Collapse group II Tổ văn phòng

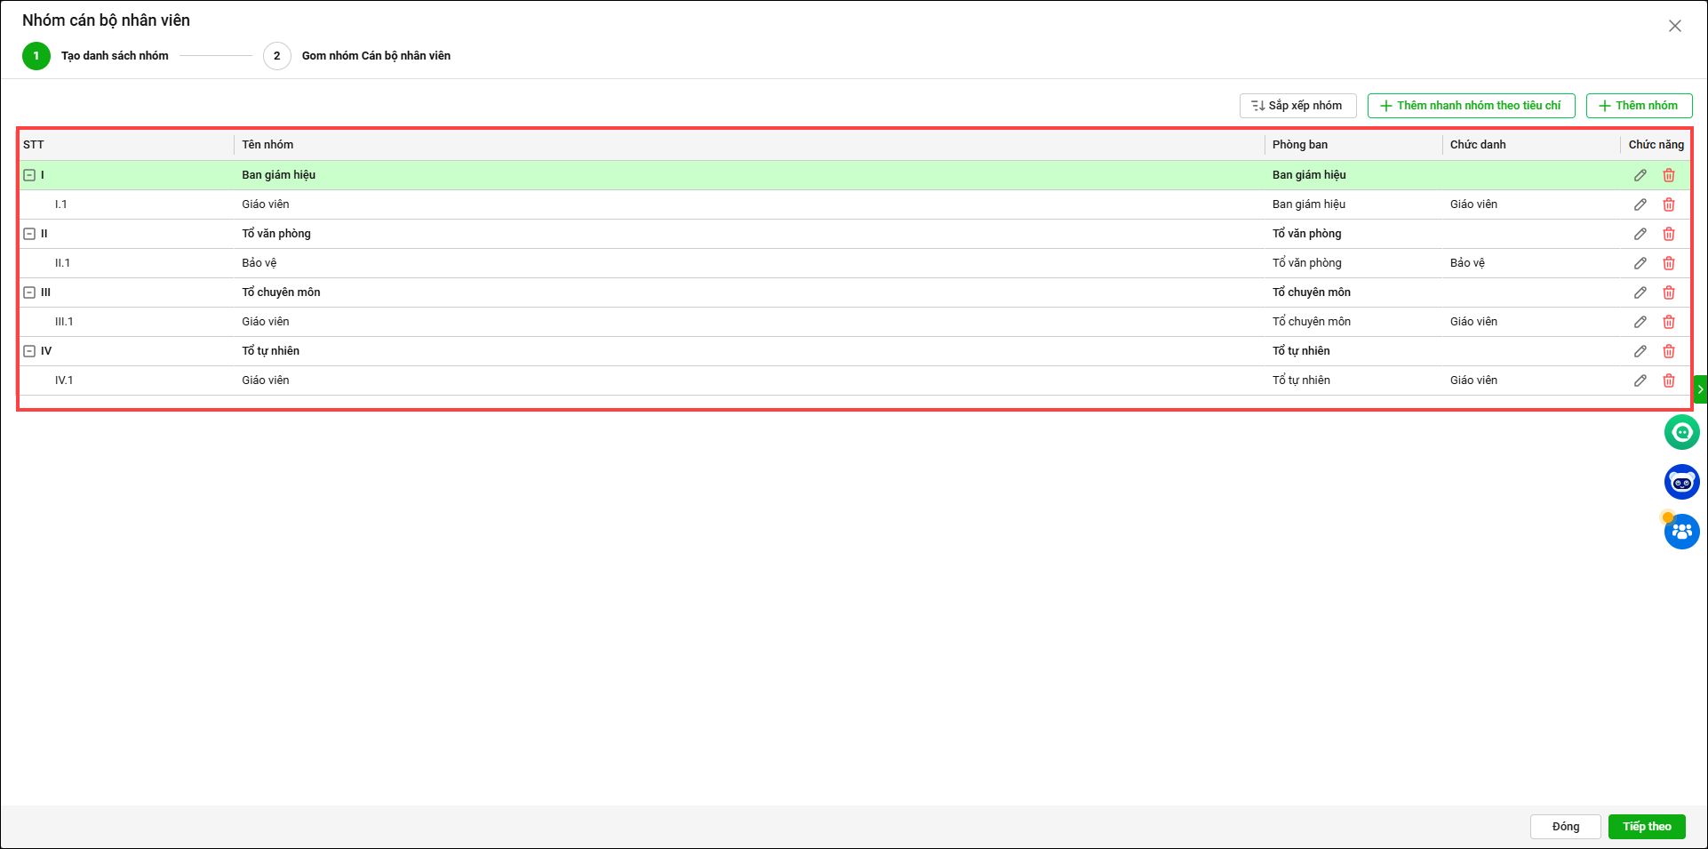(29, 234)
